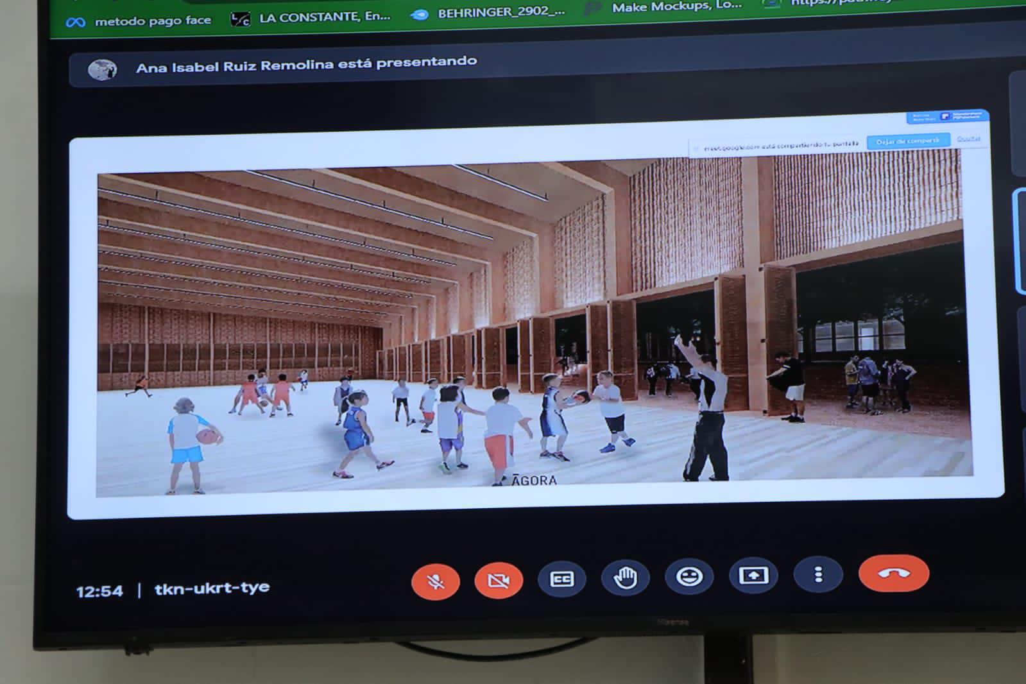Raise your hand in the meeting

click(x=625, y=577)
